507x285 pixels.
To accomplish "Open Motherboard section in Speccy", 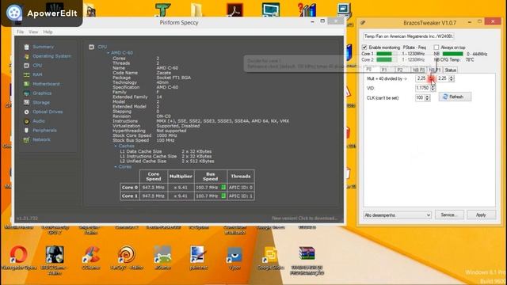I will click(x=46, y=84).
